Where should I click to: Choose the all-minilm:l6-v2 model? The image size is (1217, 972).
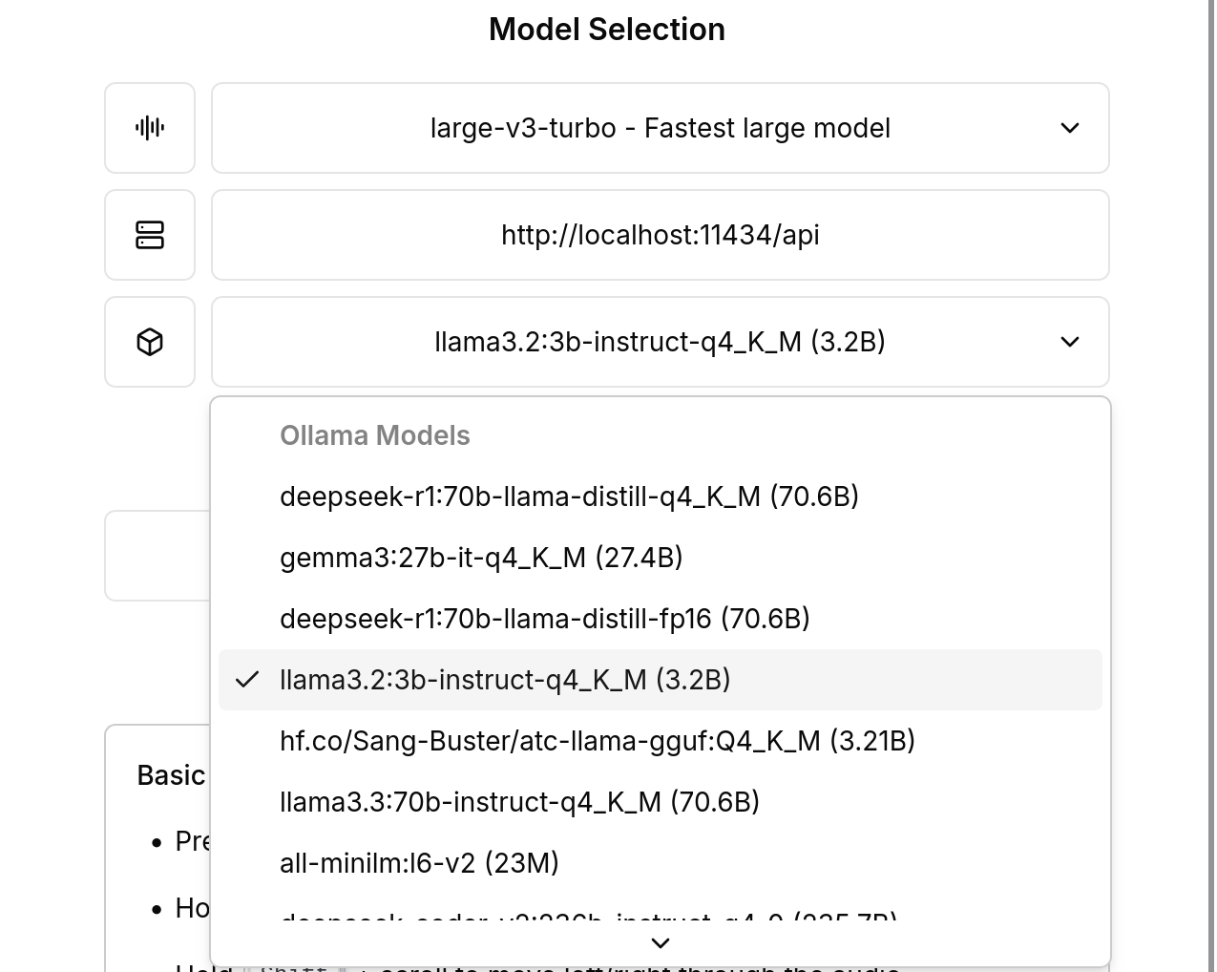(x=419, y=863)
